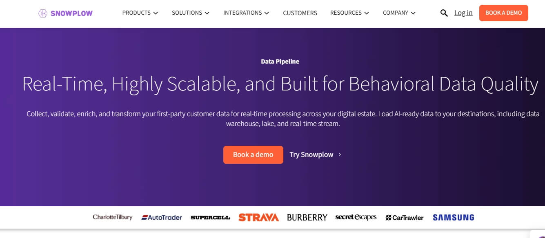Click the Charlotte Tilbury logo
Screen dimensions: 545x238
click(112, 217)
